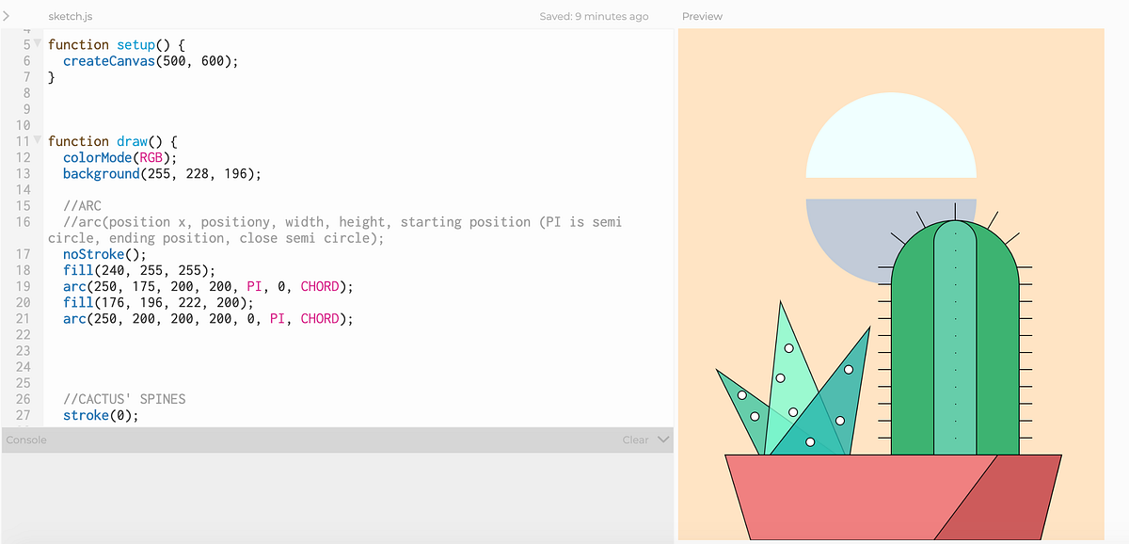Collapse the setup function code fold triangle

pos(37,44)
